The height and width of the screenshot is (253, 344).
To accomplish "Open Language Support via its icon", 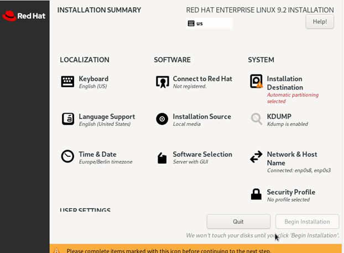I will coord(68,119).
